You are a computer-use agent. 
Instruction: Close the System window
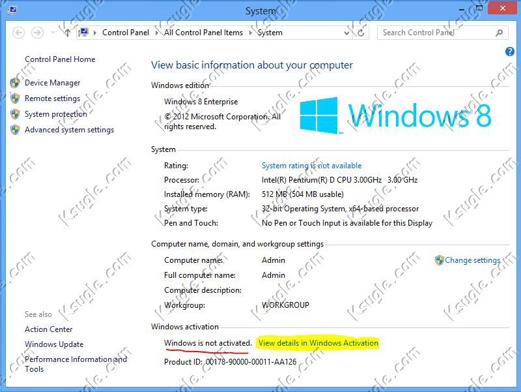(x=502, y=8)
